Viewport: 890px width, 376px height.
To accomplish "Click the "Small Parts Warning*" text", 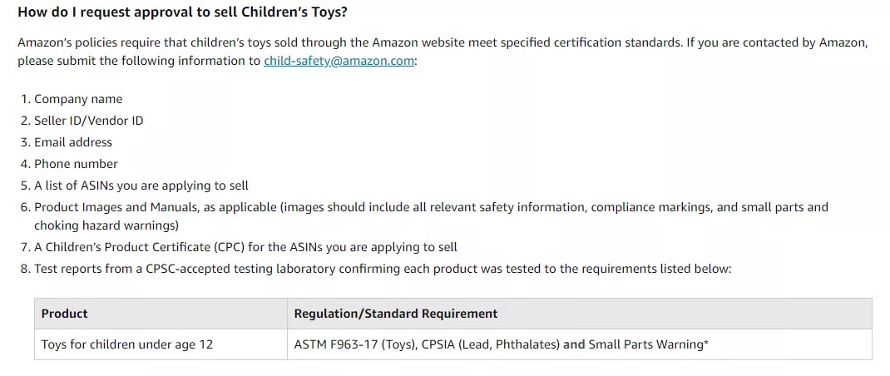I will [648, 344].
